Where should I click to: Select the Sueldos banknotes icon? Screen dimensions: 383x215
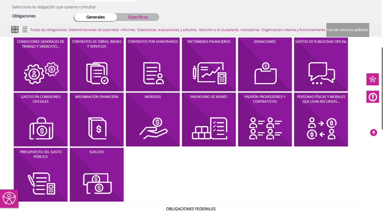97,184
